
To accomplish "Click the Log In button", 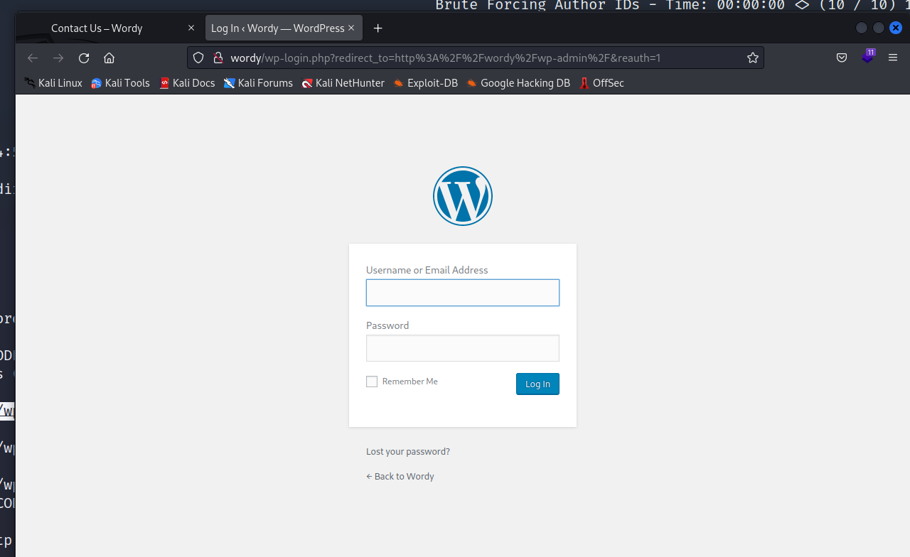I will pyautogui.click(x=537, y=384).
